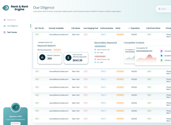Click the purple Domain icon in Competitor #1
The image size is (171, 125).
pos(161,51)
